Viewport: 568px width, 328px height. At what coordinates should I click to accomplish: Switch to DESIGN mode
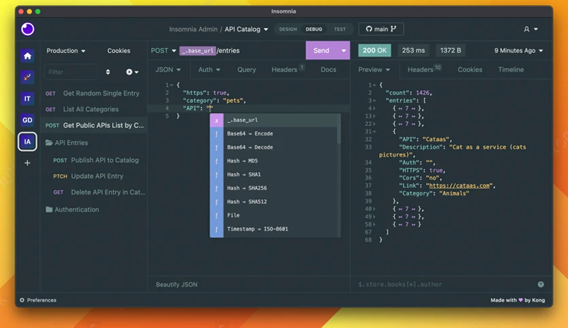[288, 29]
